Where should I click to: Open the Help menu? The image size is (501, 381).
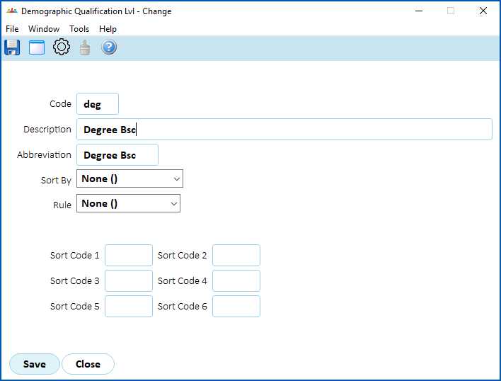108,29
